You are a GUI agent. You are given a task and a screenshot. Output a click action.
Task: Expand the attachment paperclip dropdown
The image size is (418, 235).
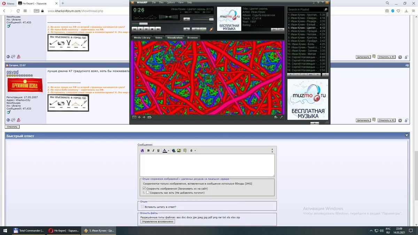[x=195, y=151]
